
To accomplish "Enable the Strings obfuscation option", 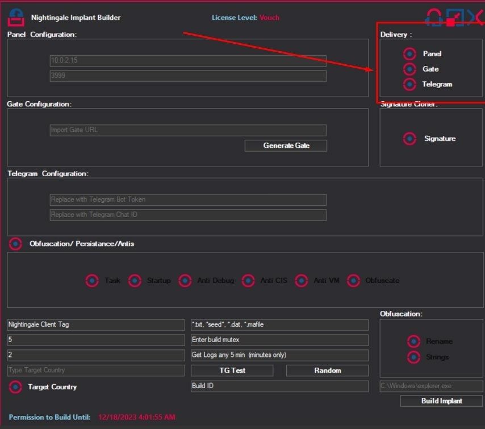I will [413, 357].
